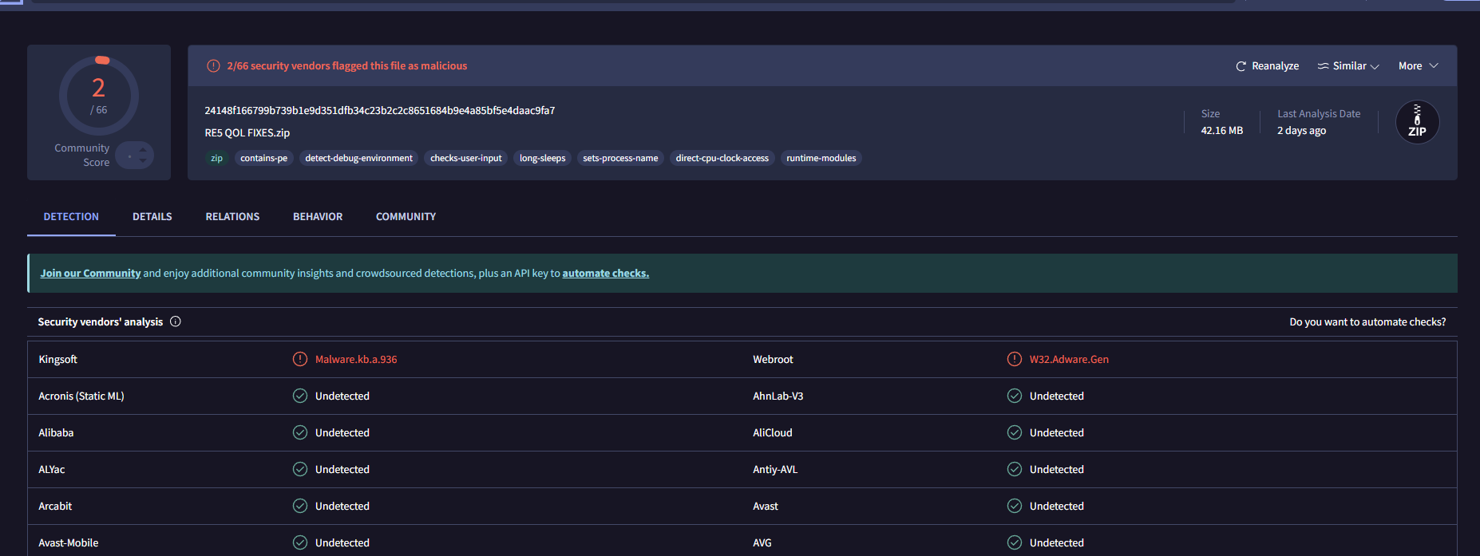Click the checkmark icon in Alibaba row
The image size is (1480, 556).
point(300,432)
